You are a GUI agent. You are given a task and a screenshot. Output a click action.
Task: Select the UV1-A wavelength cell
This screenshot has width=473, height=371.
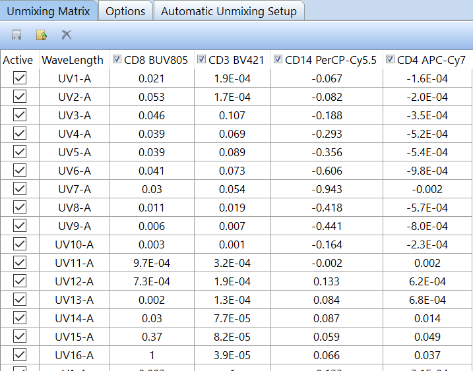(74, 78)
